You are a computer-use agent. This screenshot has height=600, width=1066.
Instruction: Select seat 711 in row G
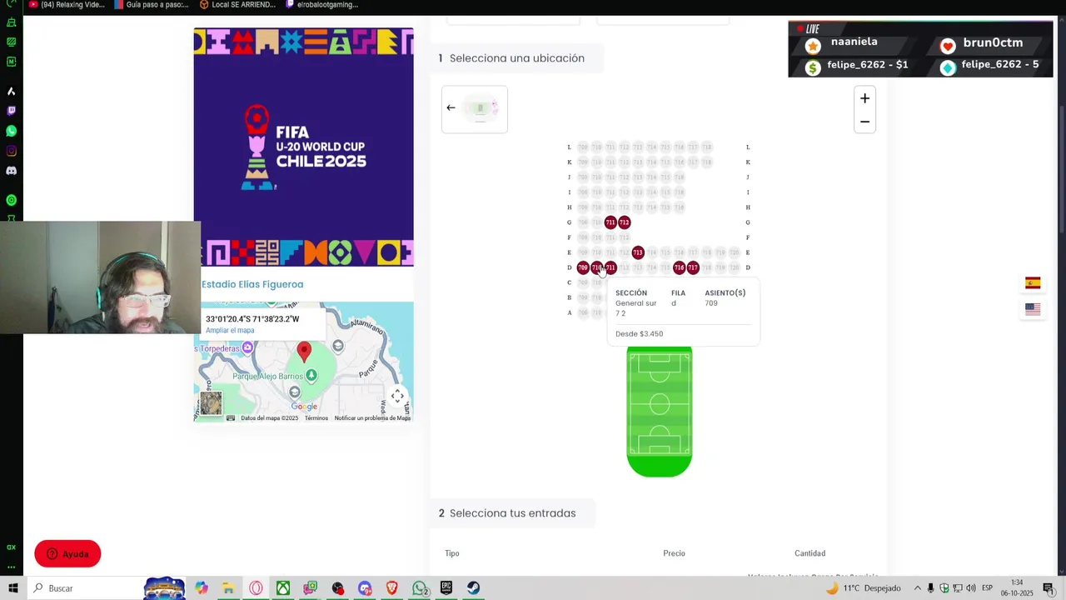[610, 222]
